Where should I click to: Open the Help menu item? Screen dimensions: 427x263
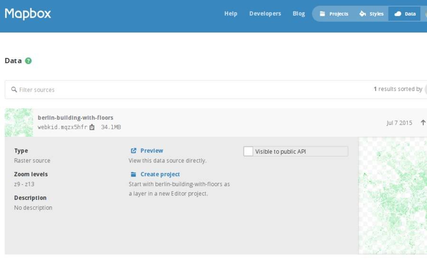tap(231, 14)
